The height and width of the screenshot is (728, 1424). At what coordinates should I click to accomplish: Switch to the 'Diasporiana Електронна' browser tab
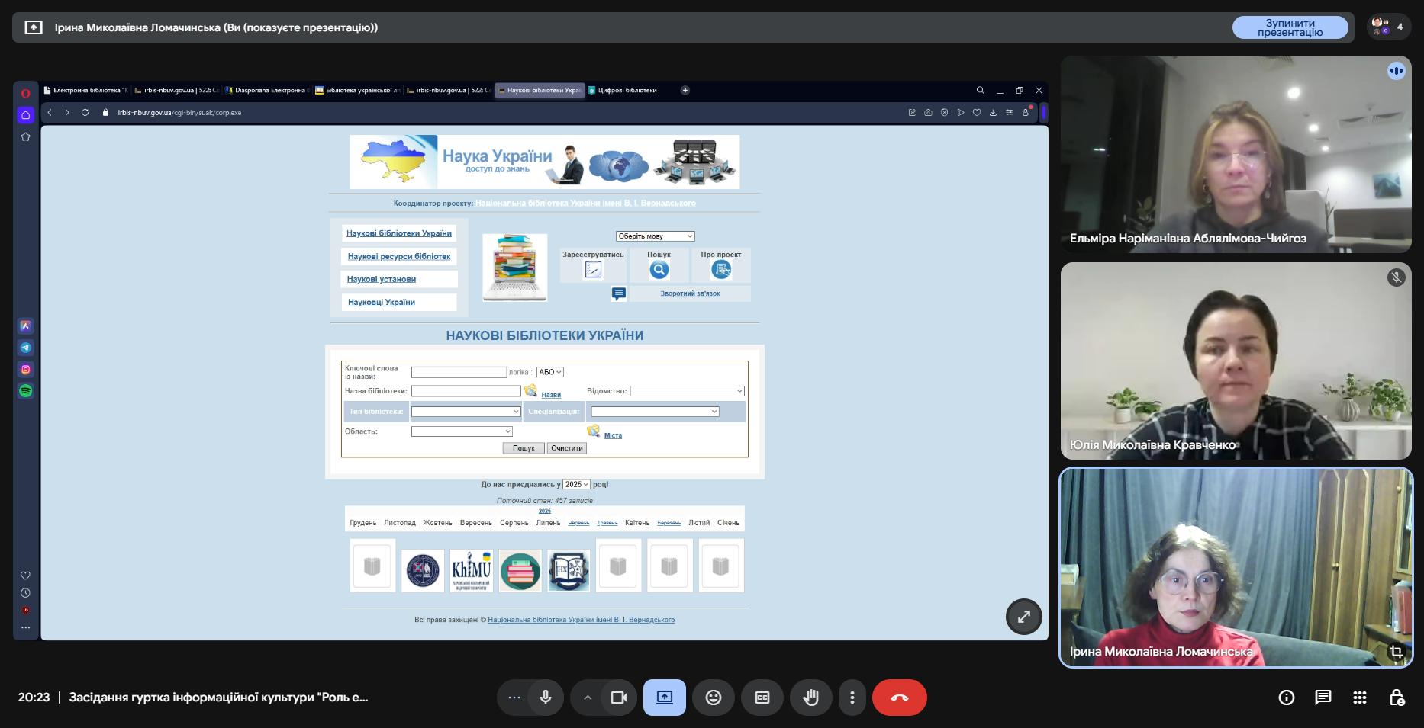(267, 90)
